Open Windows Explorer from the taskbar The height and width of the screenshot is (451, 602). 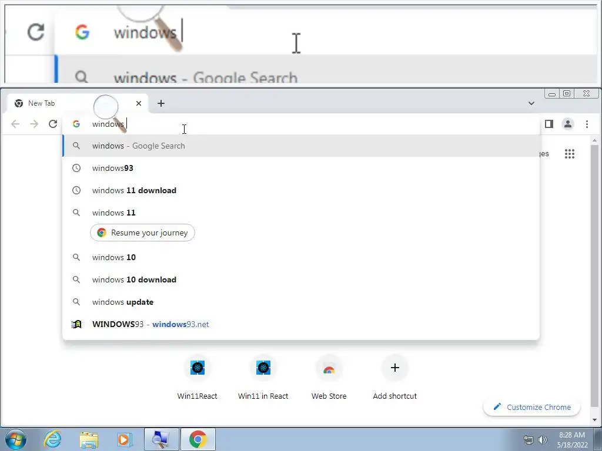pyautogui.click(x=89, y=439)
